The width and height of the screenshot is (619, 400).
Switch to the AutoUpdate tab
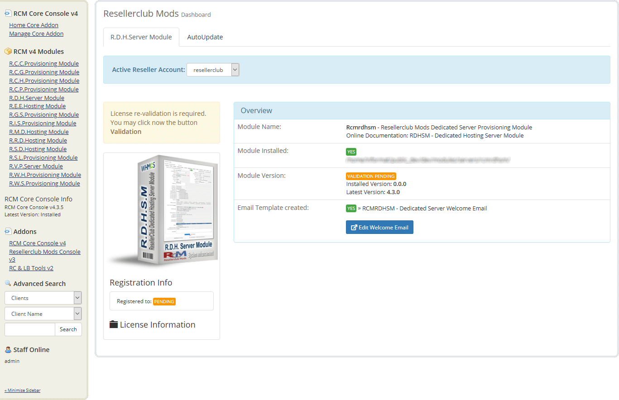(x=205, y=37)
